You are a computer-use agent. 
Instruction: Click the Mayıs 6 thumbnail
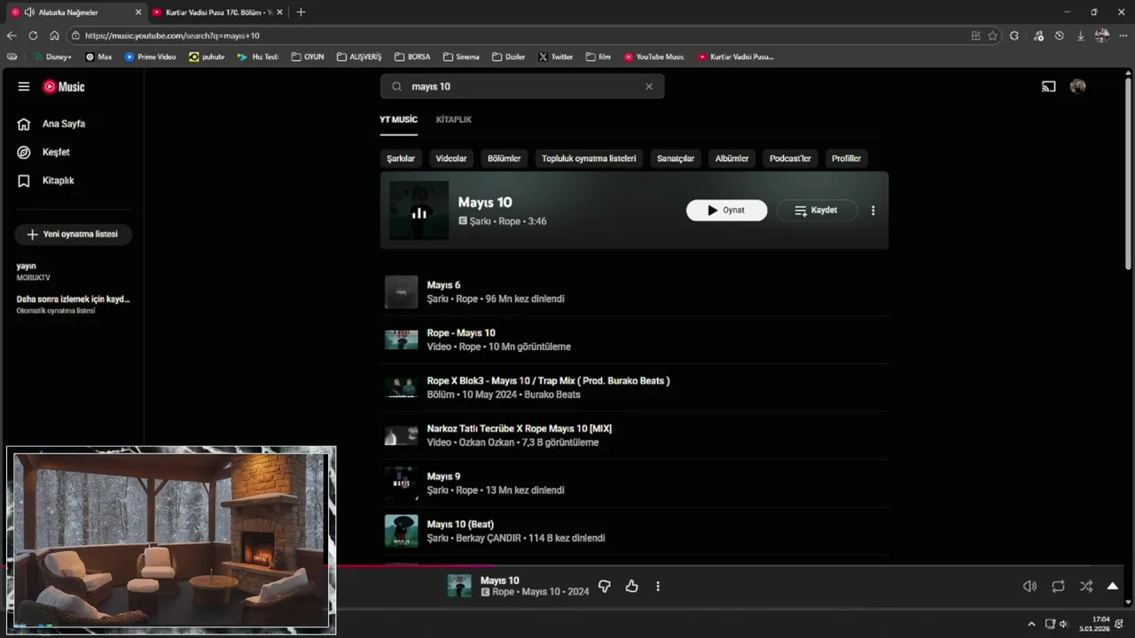401,292
